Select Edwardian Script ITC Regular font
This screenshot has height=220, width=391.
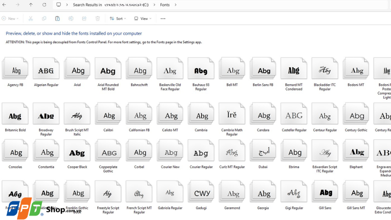coord(325,156)
